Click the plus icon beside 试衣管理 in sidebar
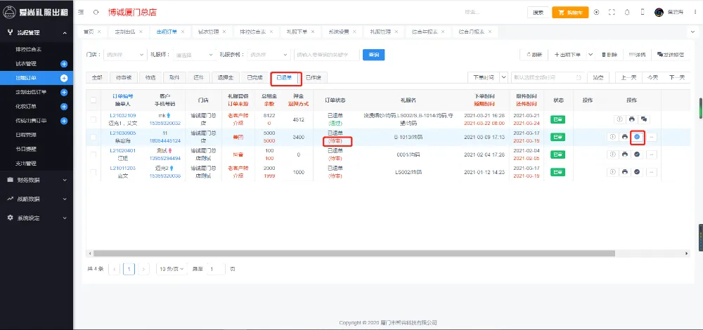The width and height of the screenshot is (703, 330). [x=64, y=64]
